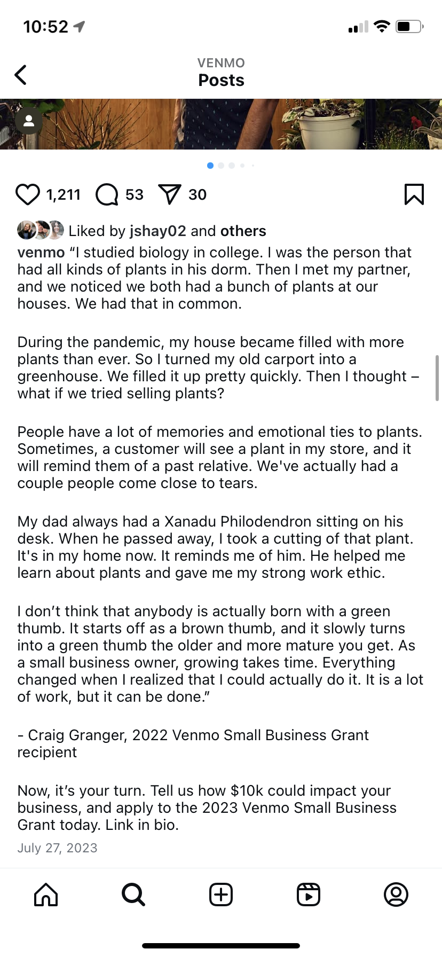
Task: Open the Reels tab
Action: (x=309, y=894)
